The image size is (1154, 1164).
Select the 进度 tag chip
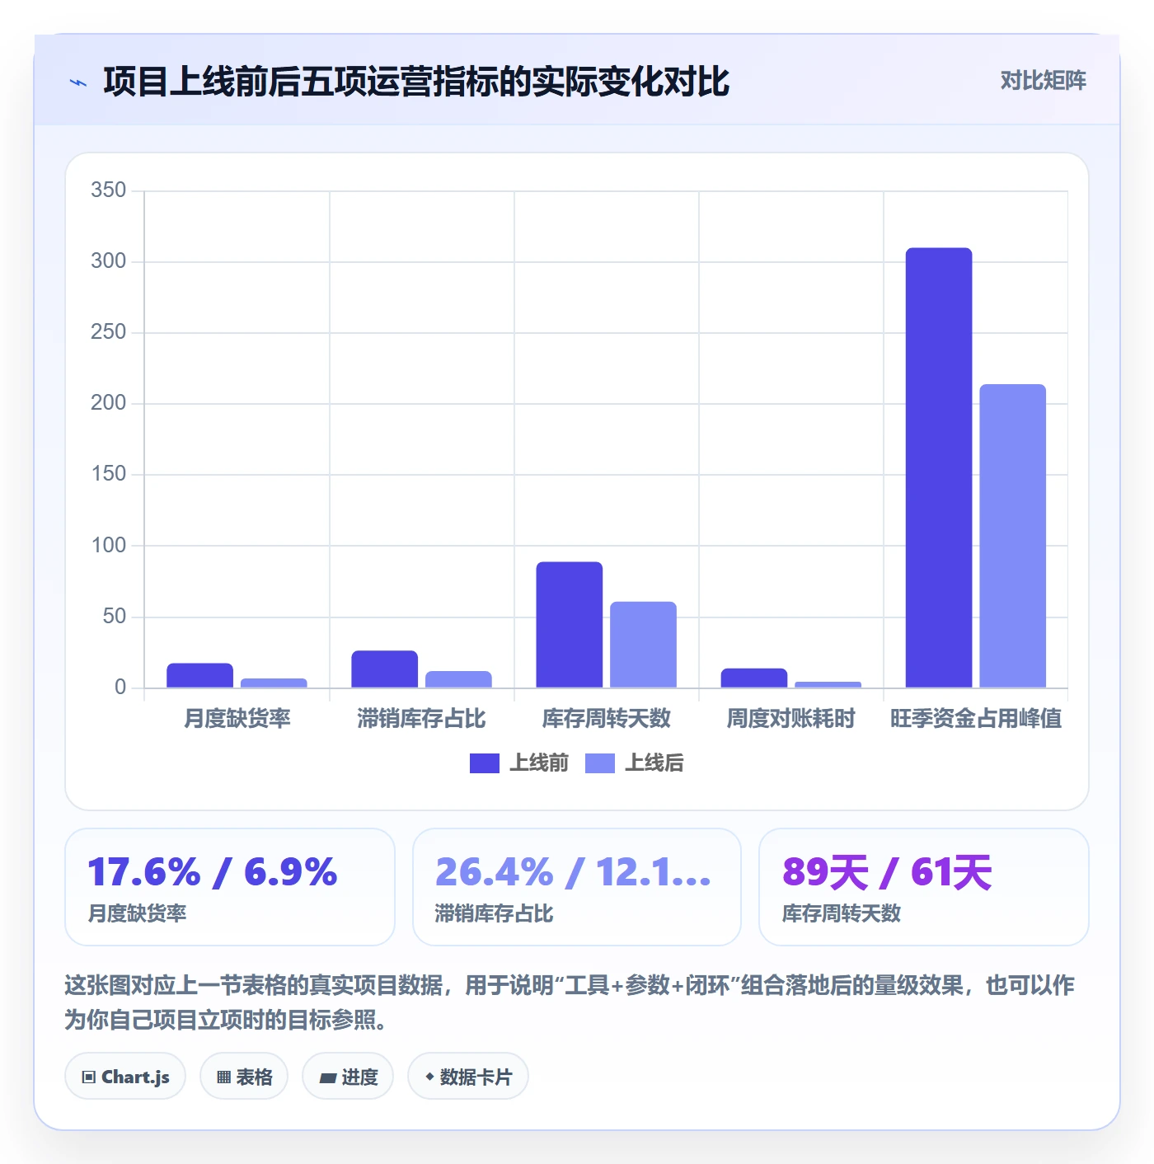tap(348, 1077)
